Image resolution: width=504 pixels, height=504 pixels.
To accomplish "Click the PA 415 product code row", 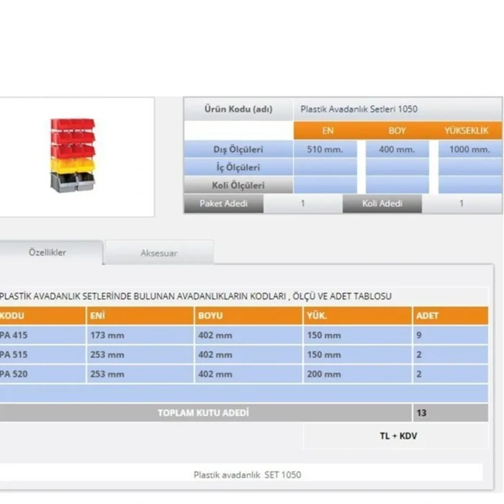I will [14, 336].
